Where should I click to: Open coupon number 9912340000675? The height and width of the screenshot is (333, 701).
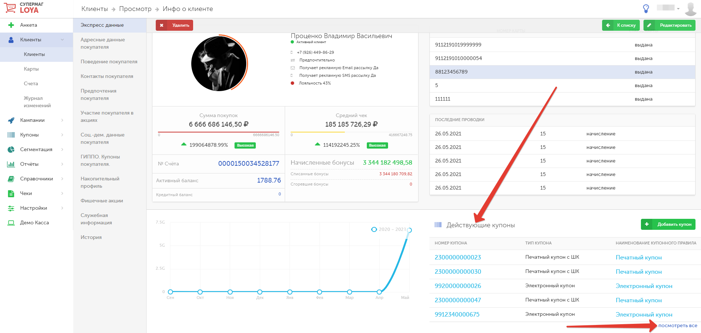(457, 315)
